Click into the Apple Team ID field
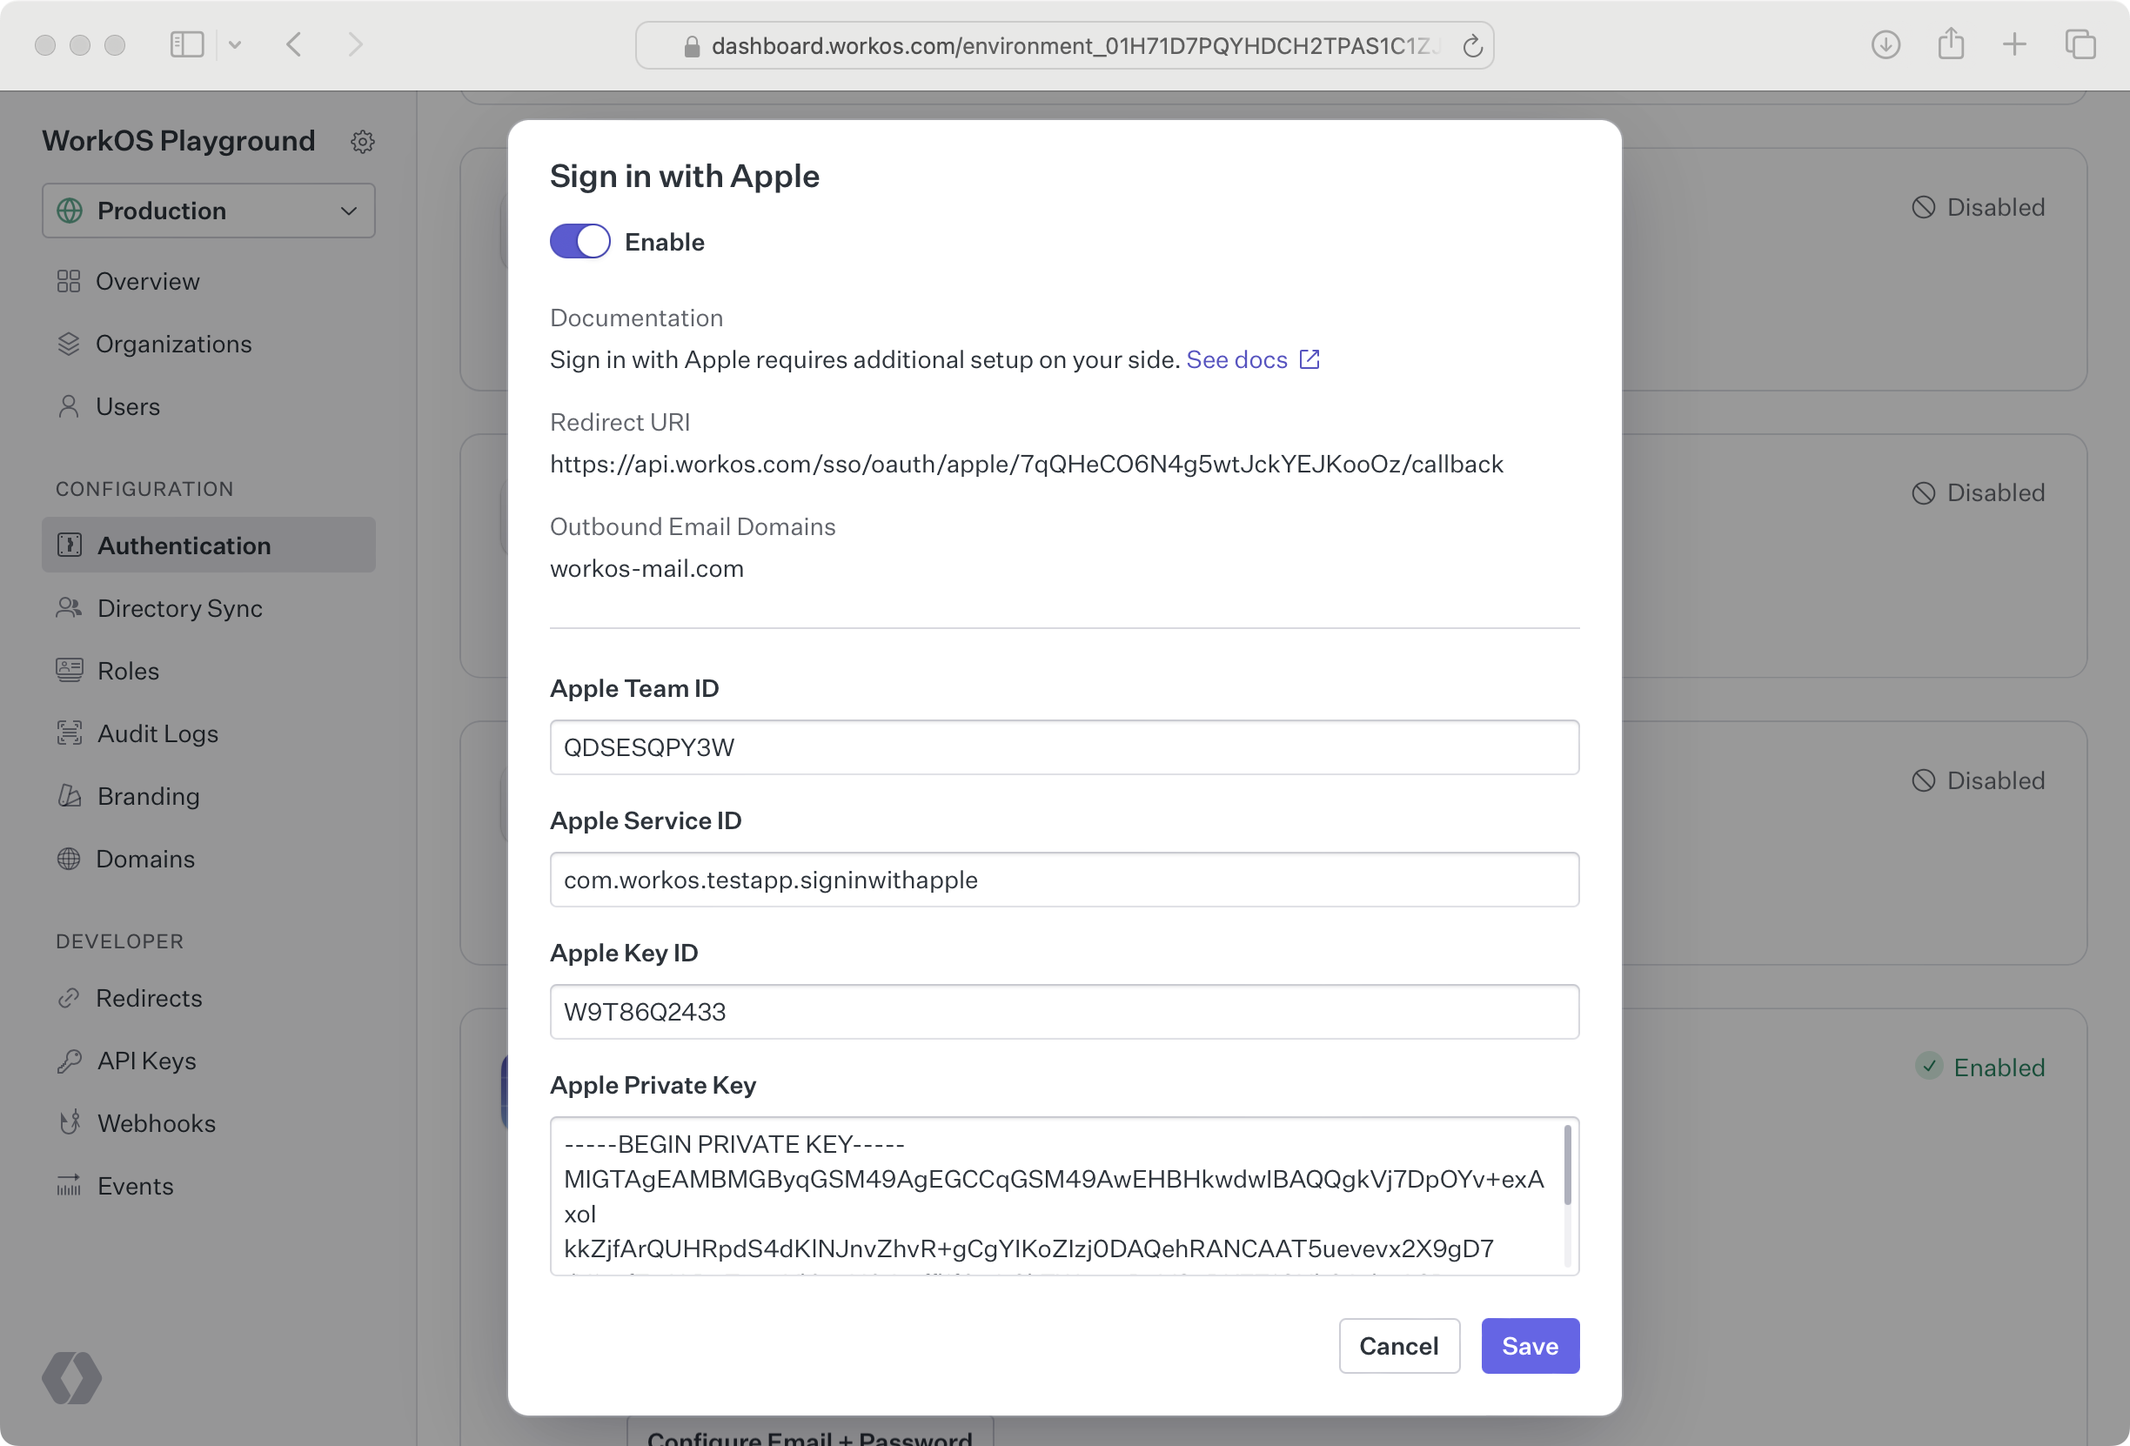 coord(1063,746)
